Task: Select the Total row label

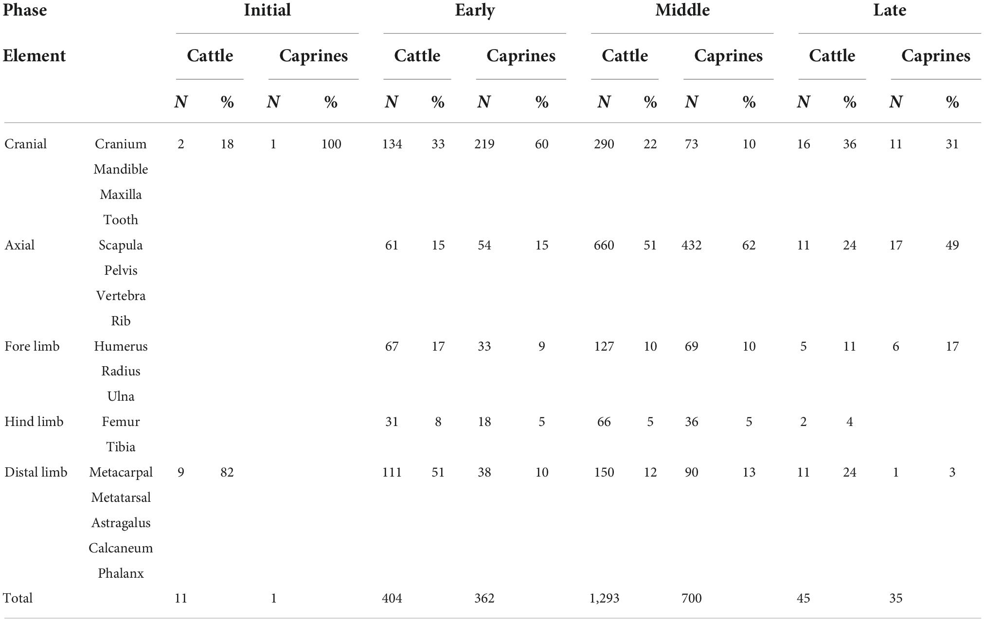Action: (18, 598)
